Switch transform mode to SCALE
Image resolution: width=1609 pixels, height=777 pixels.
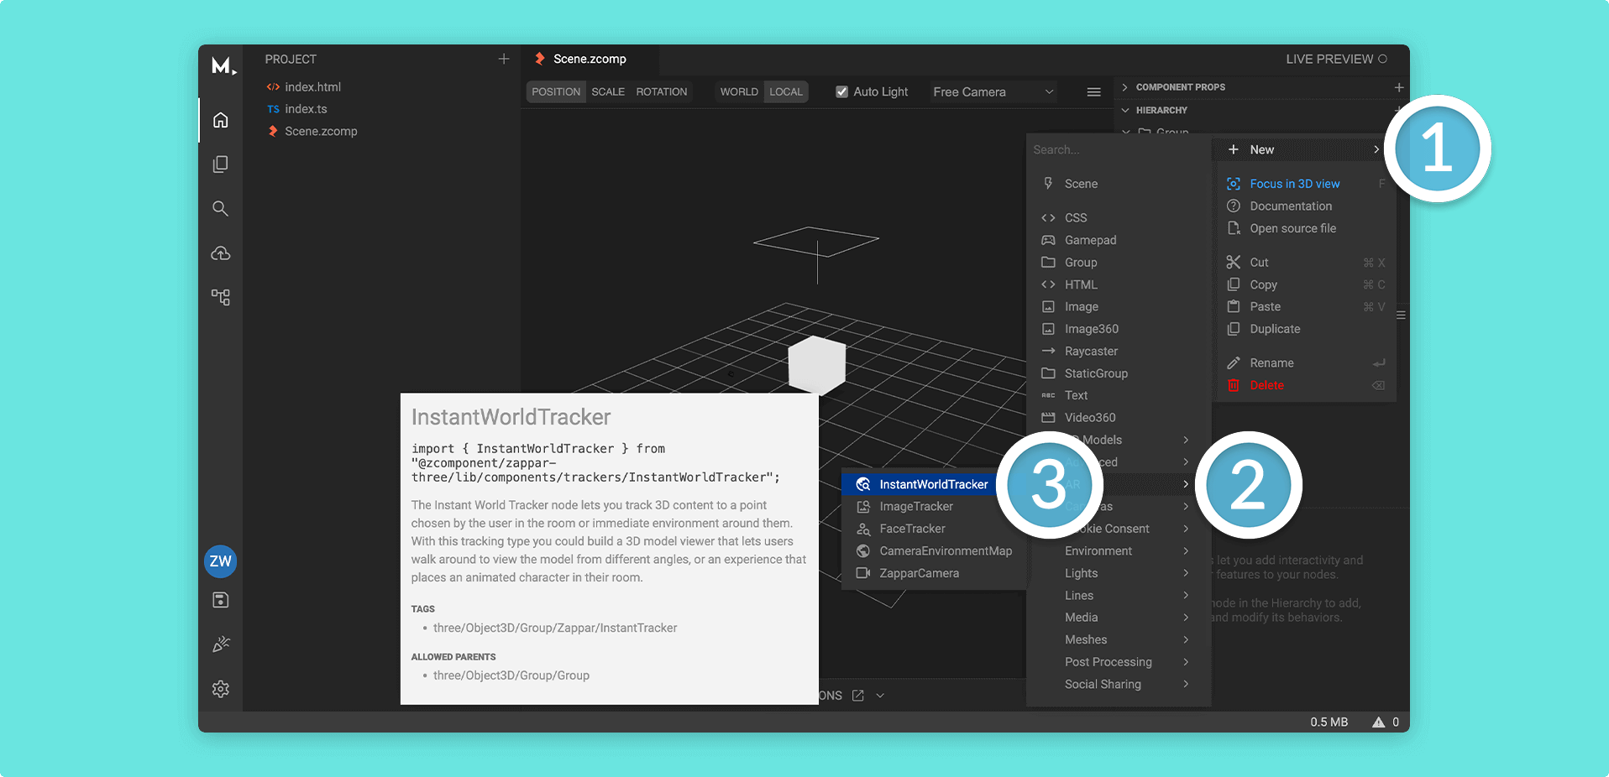click(x=608, y=91)
